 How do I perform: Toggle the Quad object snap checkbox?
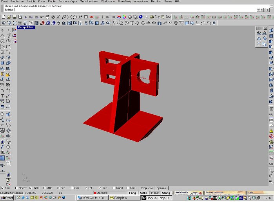point(114,188)
